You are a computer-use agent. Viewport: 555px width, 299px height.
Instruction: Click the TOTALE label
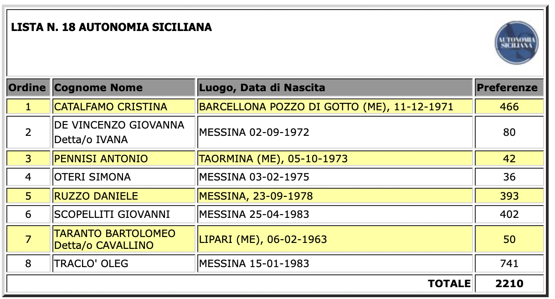click(449, 284)
